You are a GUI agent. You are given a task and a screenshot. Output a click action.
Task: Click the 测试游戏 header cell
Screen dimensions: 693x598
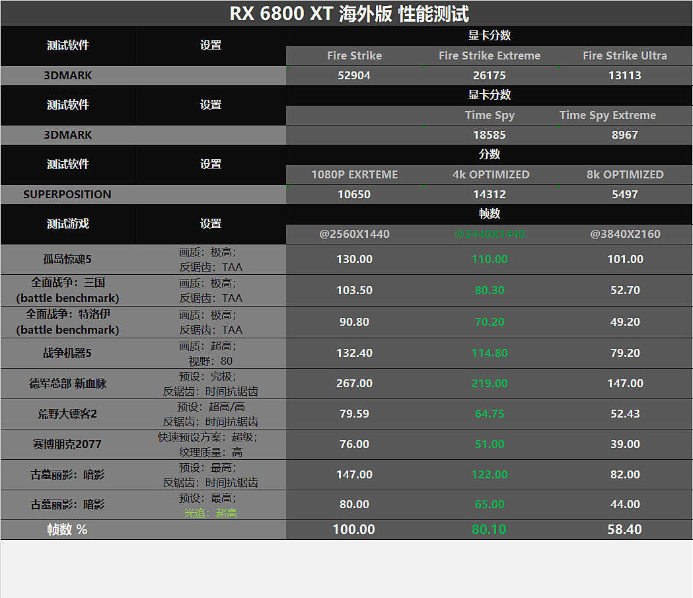coord(67,223)
